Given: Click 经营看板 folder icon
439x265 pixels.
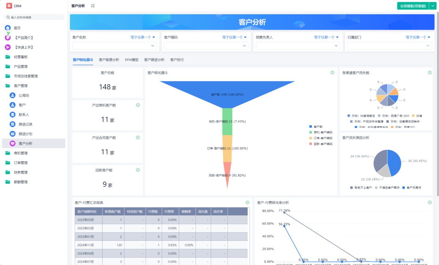Looking at the screenshot, I should click(x=8, y=57).
